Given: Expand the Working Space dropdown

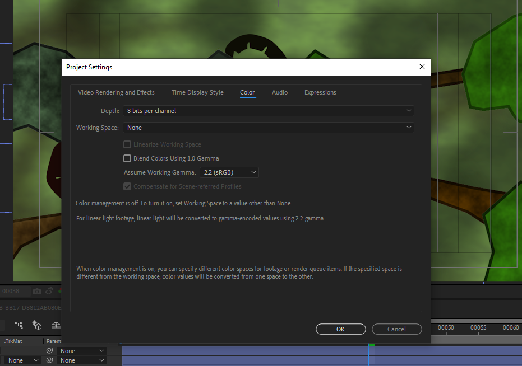Looking at the screenshot, I should point(268,128).
